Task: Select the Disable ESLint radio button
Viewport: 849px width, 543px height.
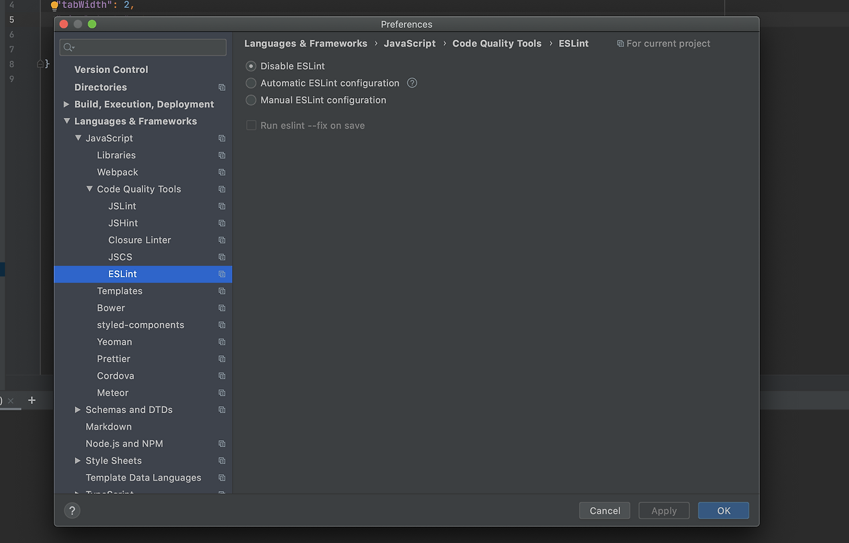Action: (251, 66)
